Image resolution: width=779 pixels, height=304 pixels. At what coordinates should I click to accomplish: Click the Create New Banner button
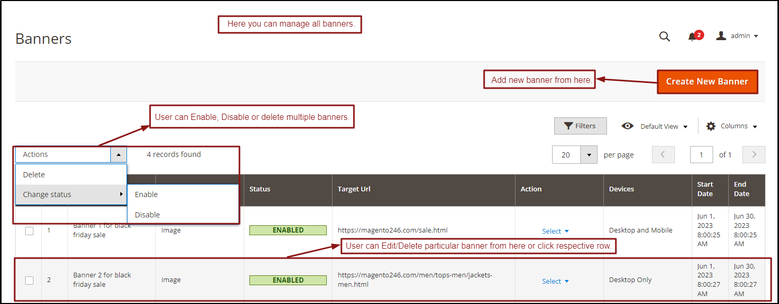click(707, 82)
